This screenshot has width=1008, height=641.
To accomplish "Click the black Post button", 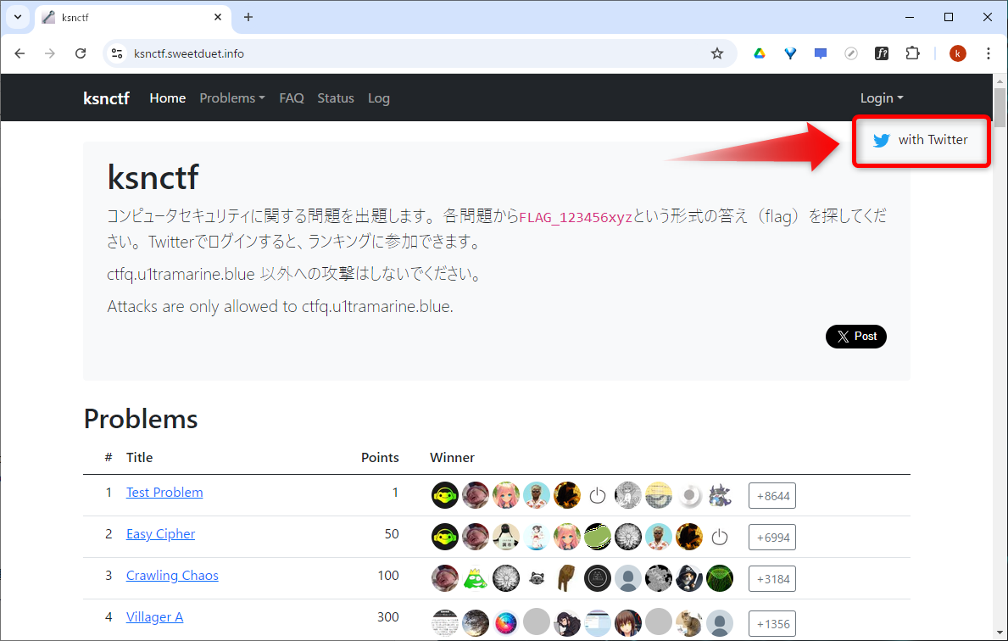I will (x=855, y=336).
